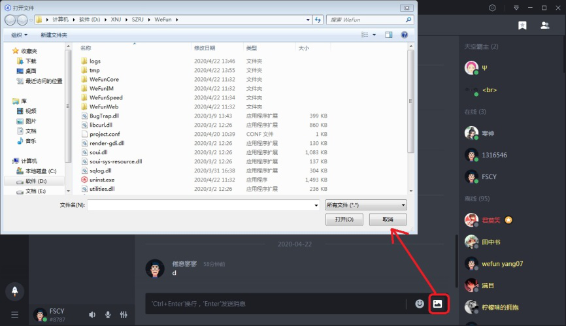Open view options dropdown arrow
The image size is (566, 326).
[375, 35]
